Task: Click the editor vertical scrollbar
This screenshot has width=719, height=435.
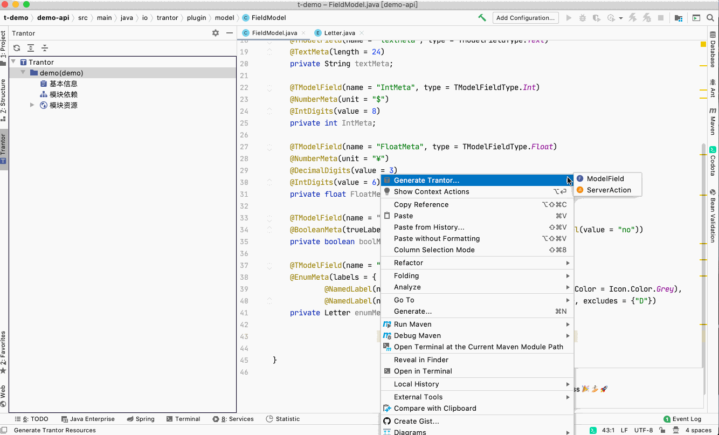Action: [703, 253]
